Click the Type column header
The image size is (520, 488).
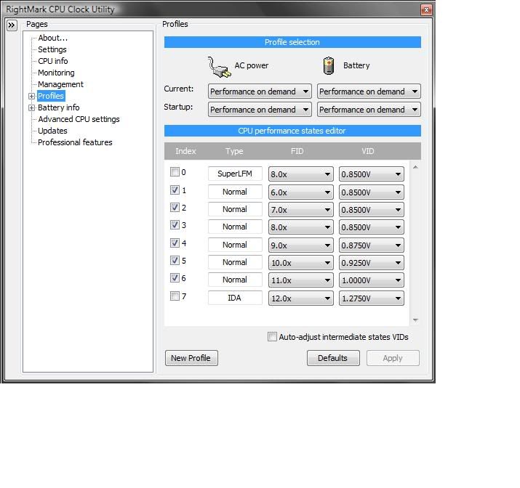tap(234, 151)
